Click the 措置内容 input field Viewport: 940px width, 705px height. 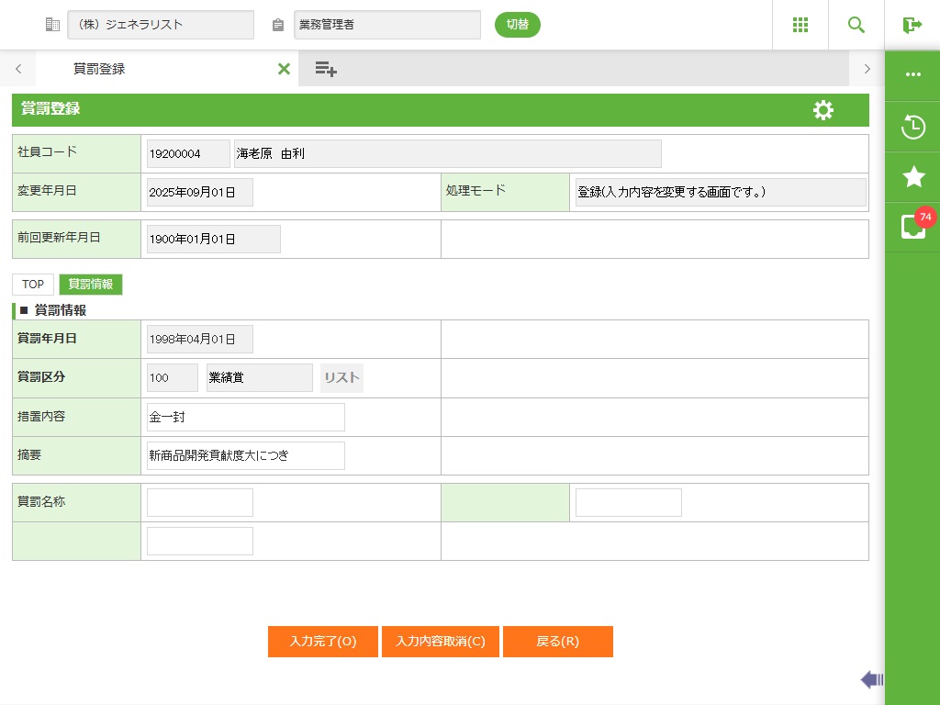click(x=245, y=417)
